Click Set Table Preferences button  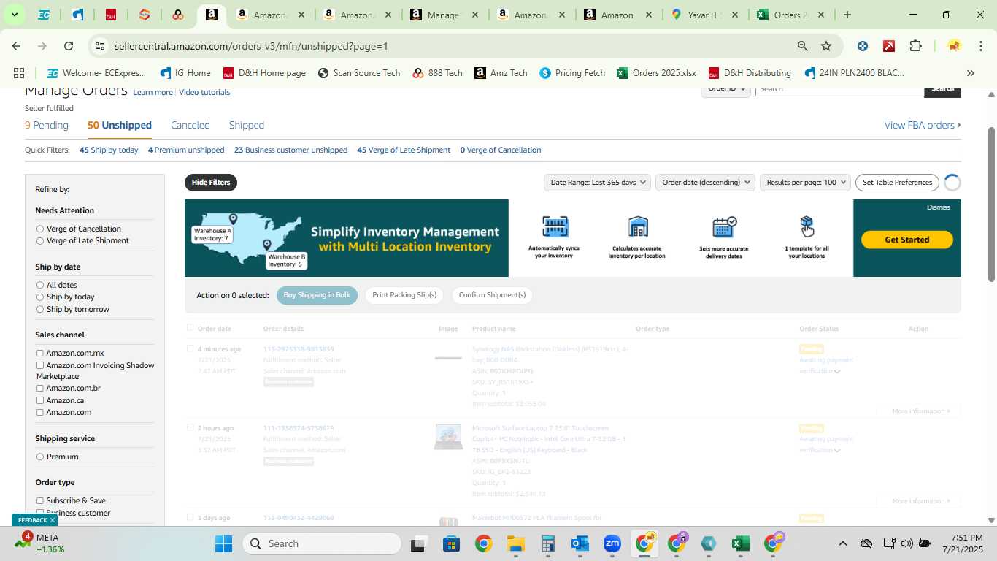897,182
